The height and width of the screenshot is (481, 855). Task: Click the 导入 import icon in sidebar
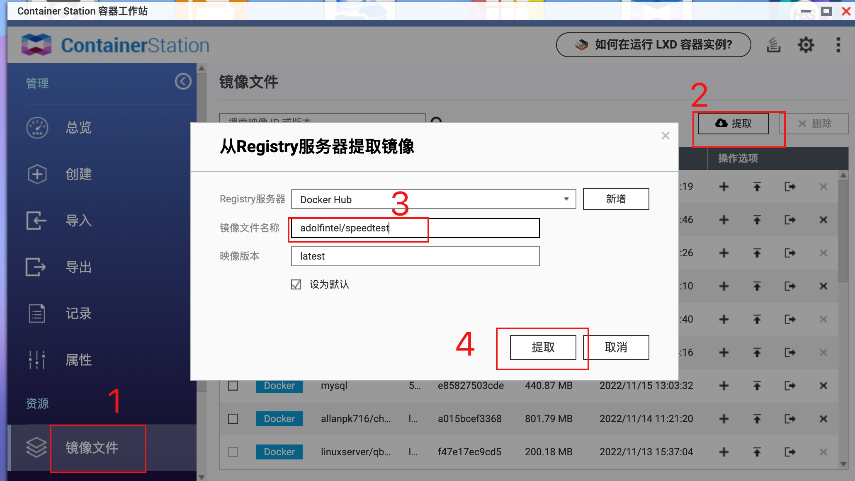(37, 221)
